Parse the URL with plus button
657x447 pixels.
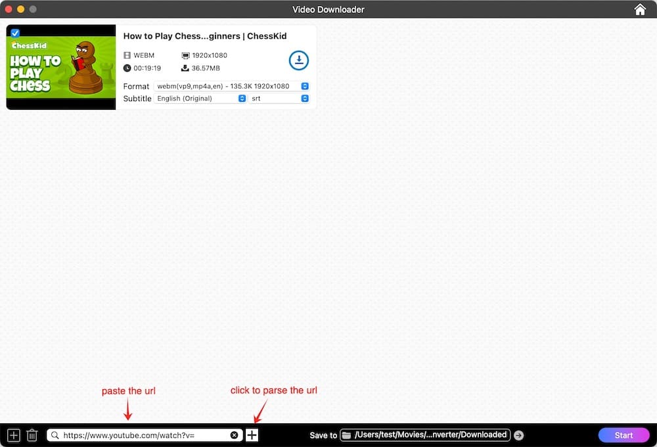pos(252,435)
